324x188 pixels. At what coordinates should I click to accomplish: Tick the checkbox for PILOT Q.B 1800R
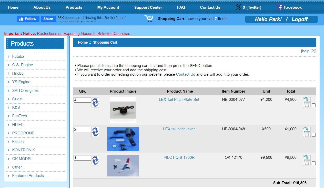tap(314, 163)
